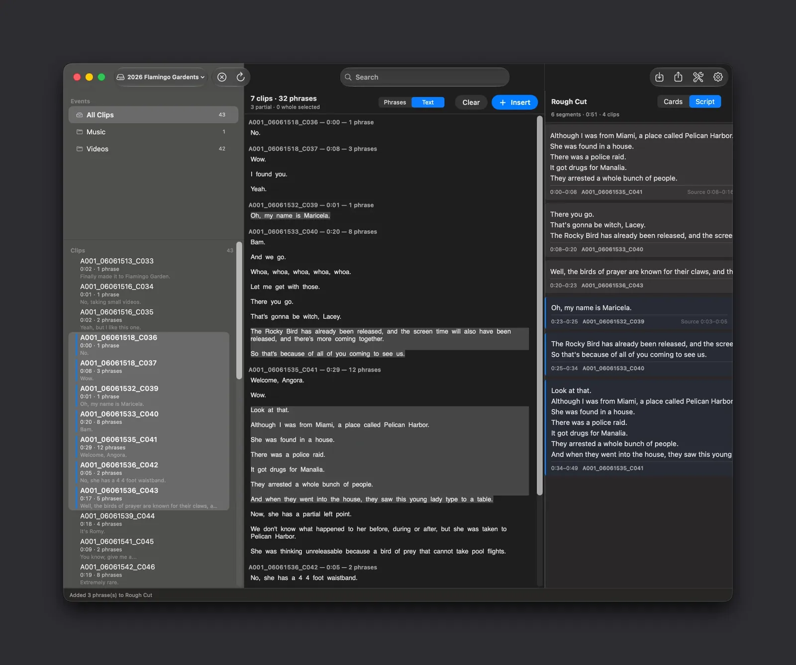Image resolution: width=796 pixels, height=665 pixels.
Task: Select clip A001_06061536_C043 in list
Action: point(149,498)
